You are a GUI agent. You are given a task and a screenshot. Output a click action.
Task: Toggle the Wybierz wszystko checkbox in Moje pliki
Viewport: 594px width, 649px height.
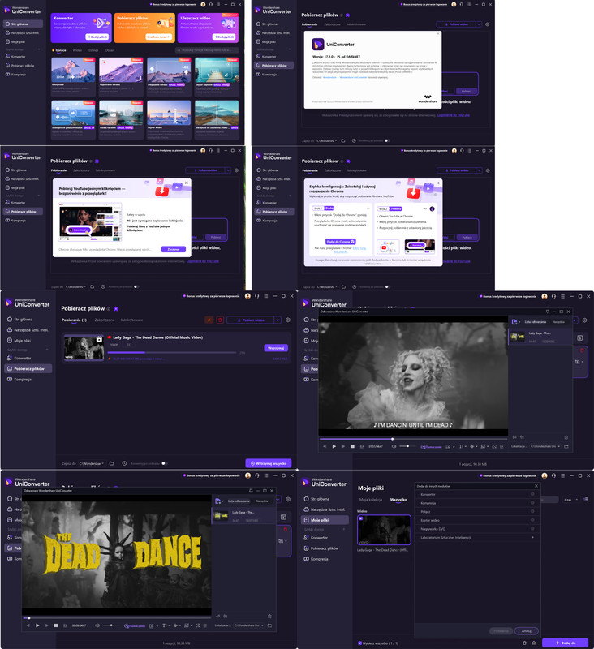(359, 643)
